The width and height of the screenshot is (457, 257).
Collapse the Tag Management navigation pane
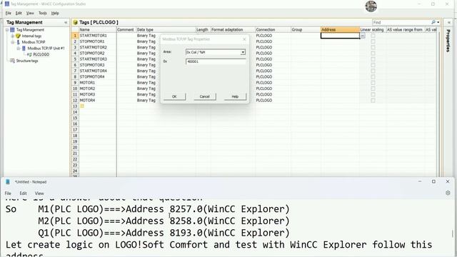coord(66,22)
